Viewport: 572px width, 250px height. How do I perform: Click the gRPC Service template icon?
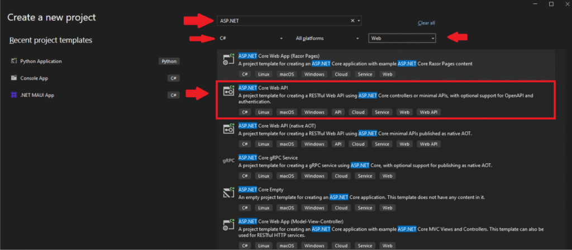(x=228, y=160)
